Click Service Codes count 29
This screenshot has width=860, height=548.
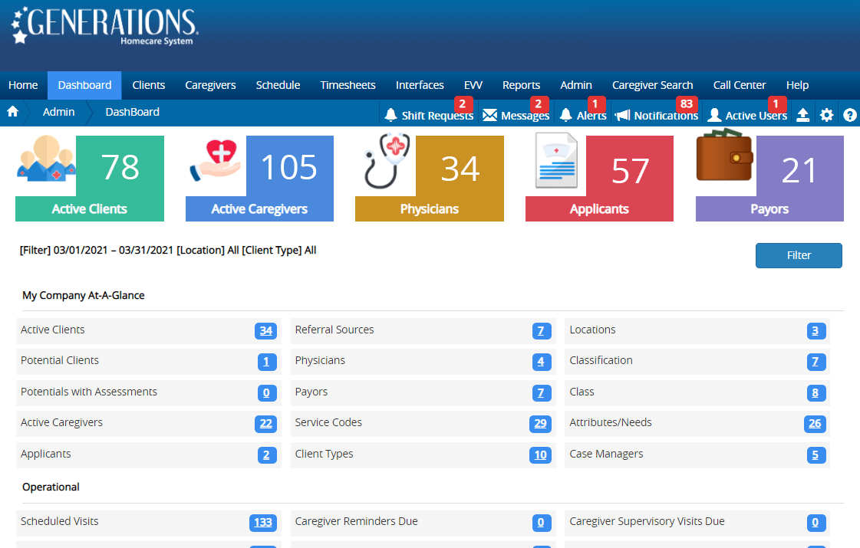point(540,424)
